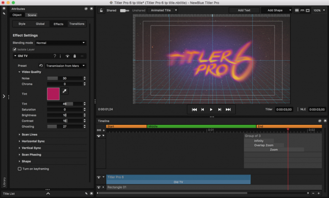
Task: Open the Style tab
Action: (22, 24)
